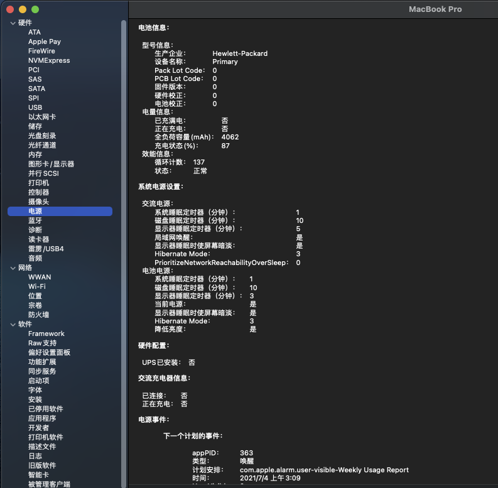Screen dimensions: 498x488
Task: Select PCI in the sidebar
Action: click(34, 70)
